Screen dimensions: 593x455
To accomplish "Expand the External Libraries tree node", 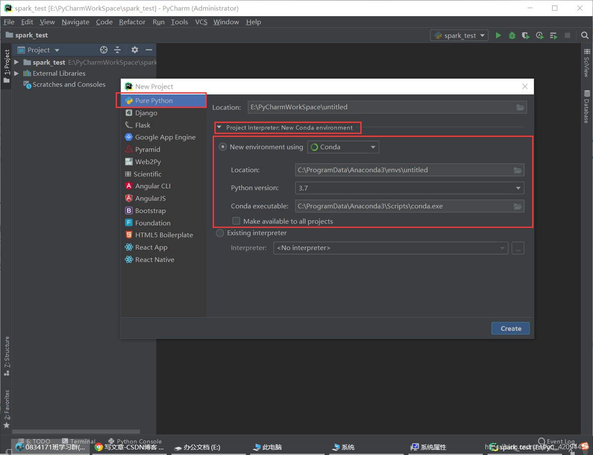I will [16, 73].
